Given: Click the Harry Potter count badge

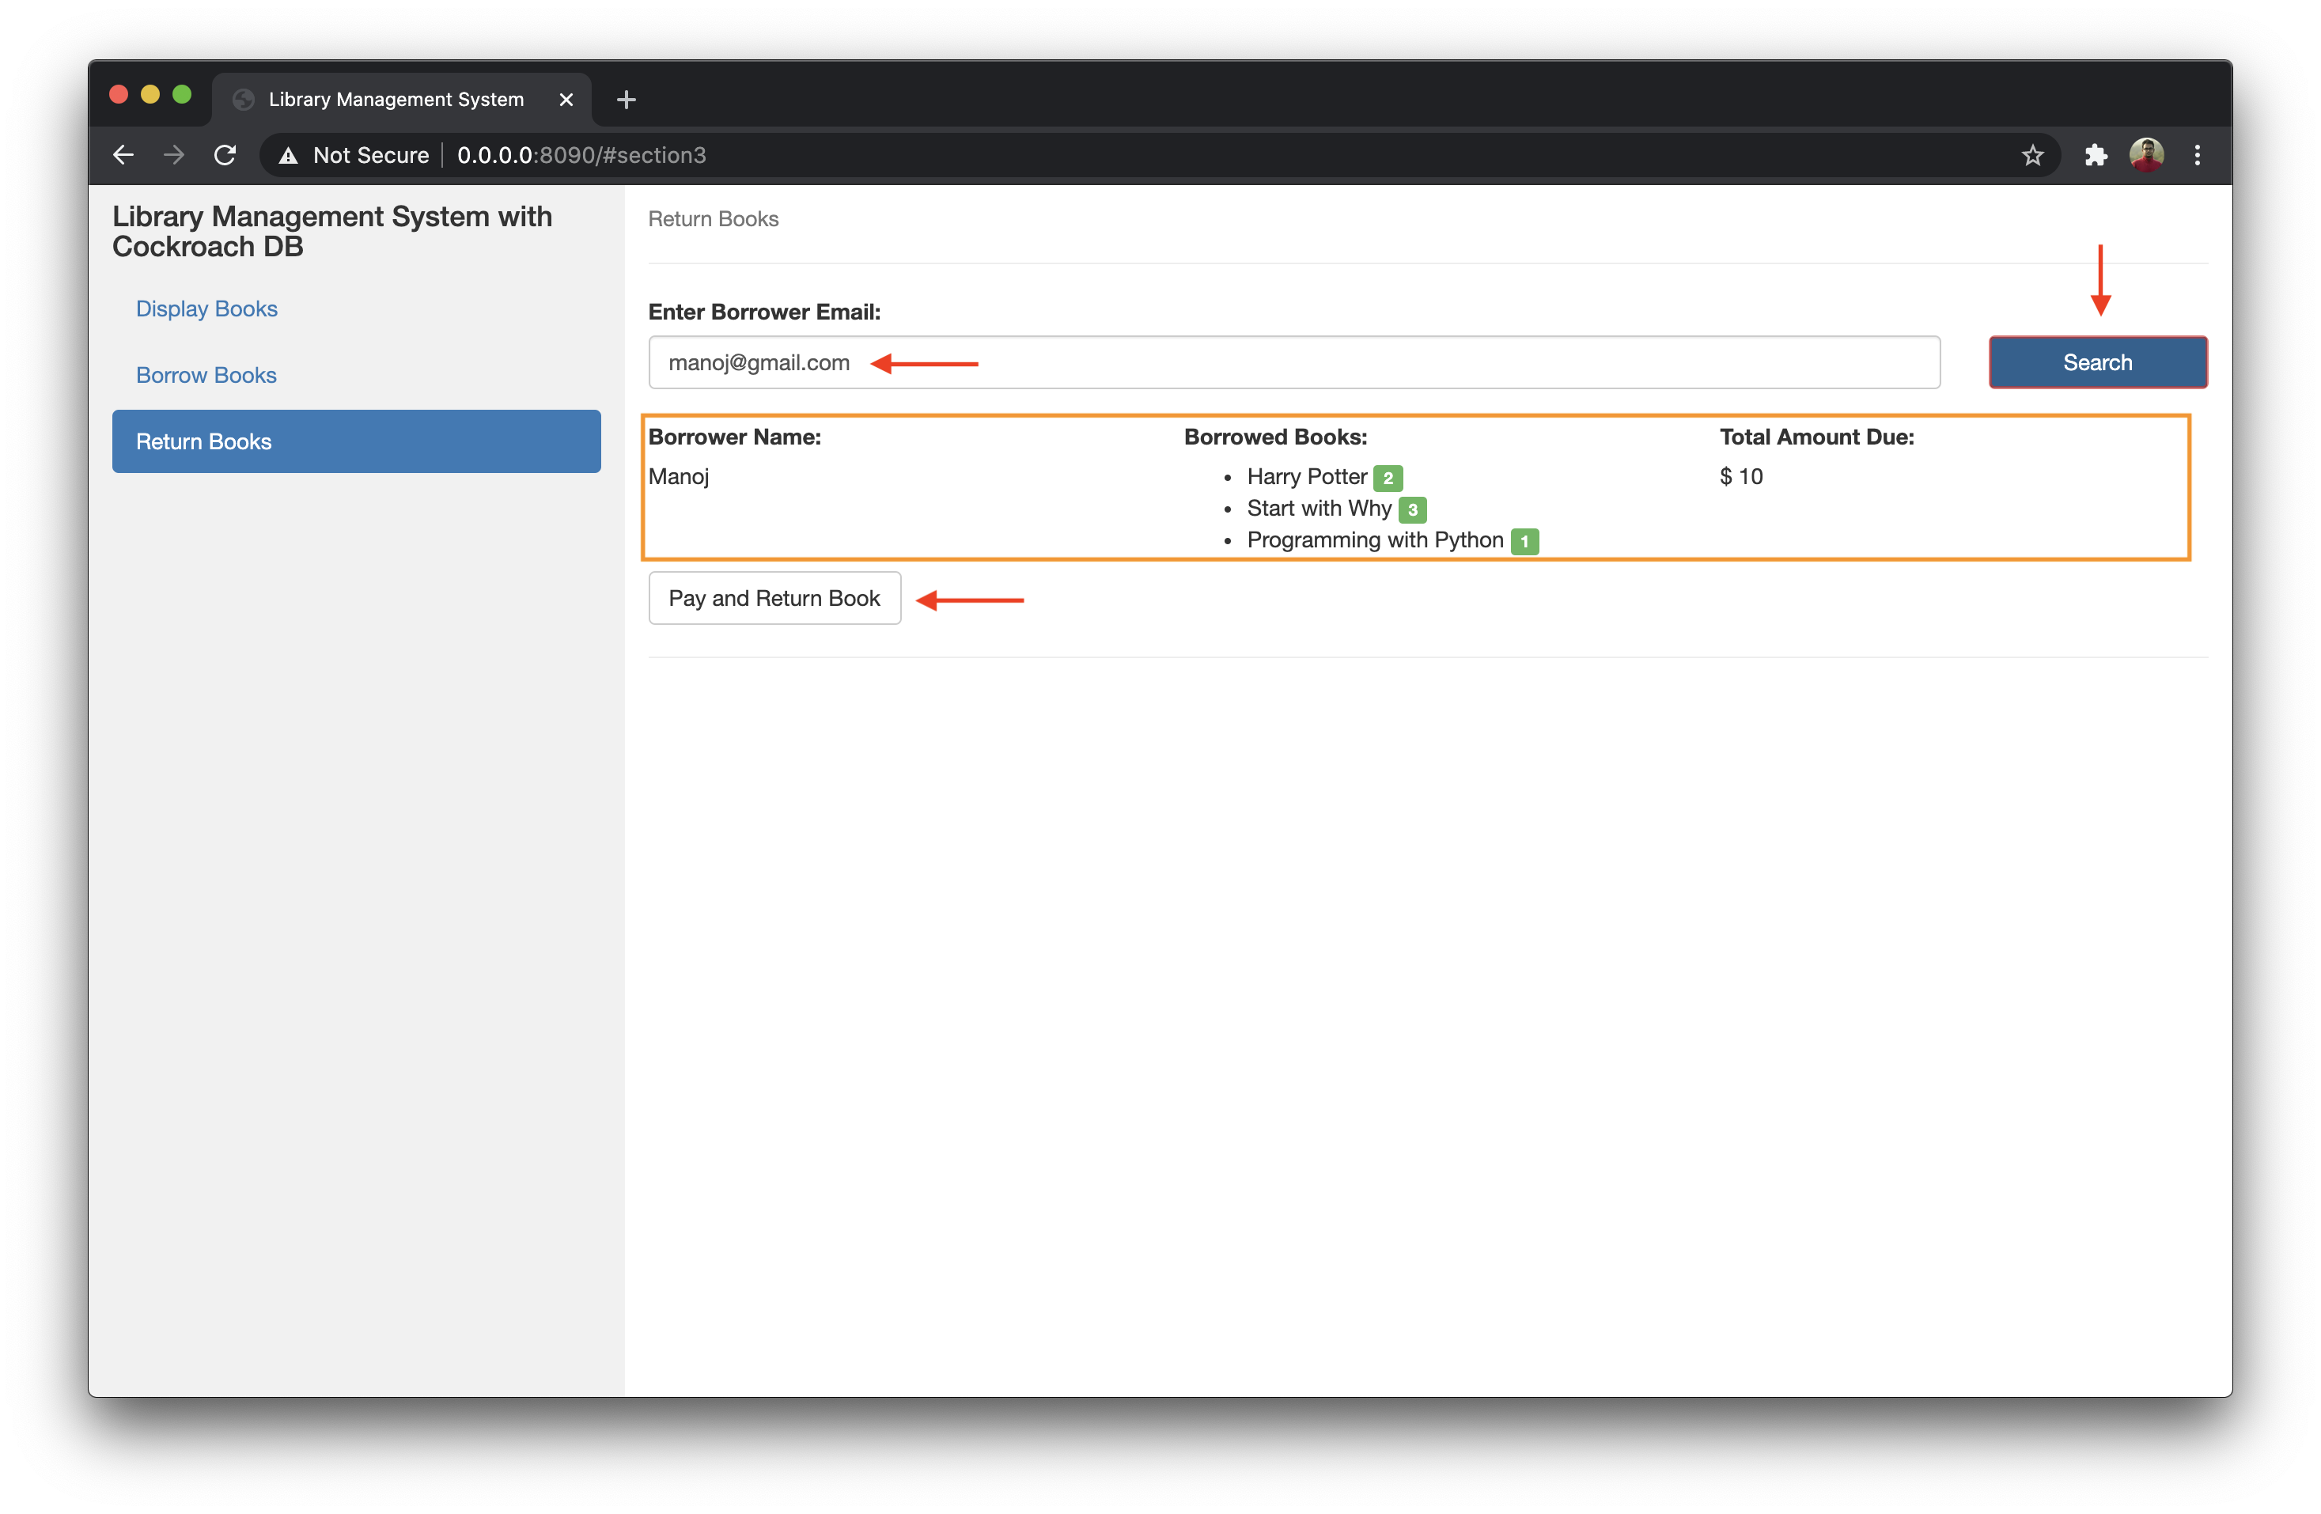Looking at the screenshot, I should (1388, 478).
